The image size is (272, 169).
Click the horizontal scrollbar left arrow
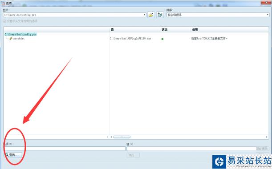(111, 137)
